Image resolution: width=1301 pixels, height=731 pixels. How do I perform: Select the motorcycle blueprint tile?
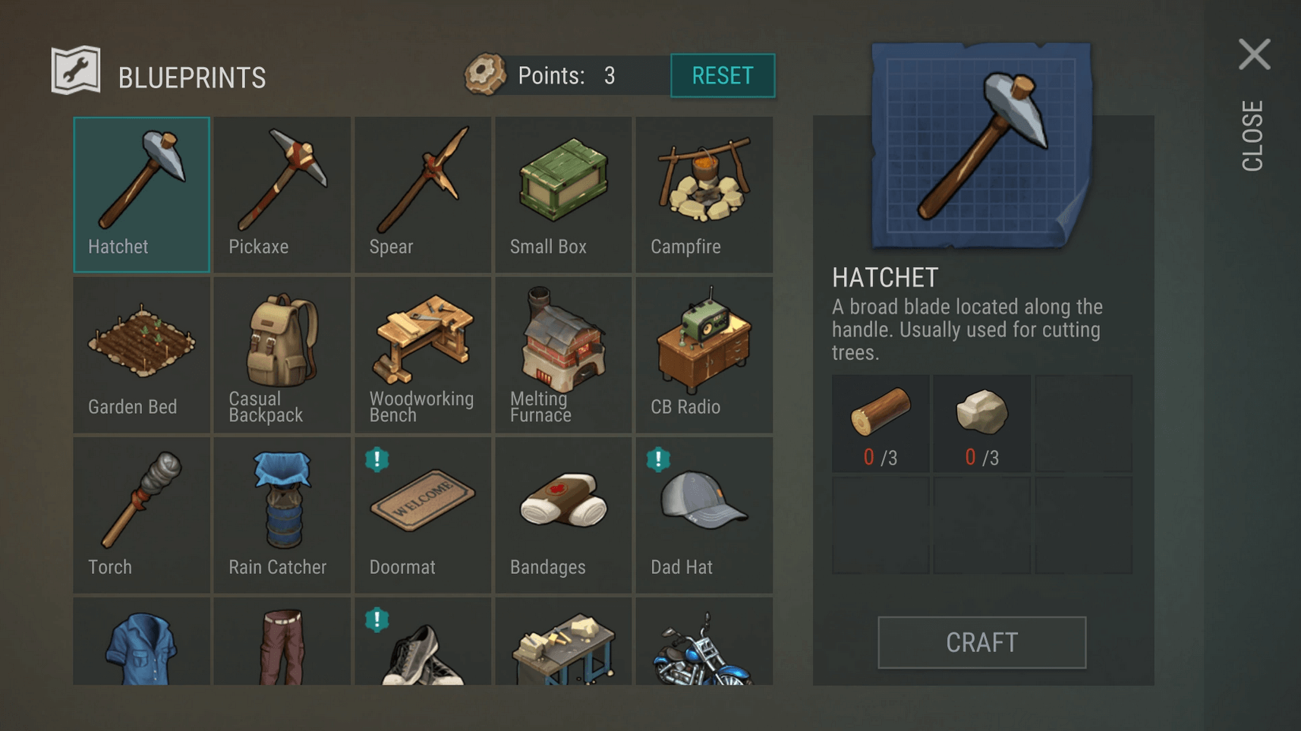(x=704, y=641)
